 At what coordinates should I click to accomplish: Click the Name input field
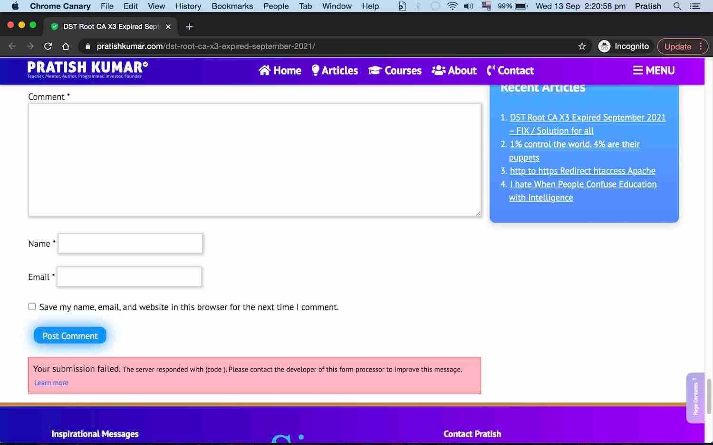pyautogui.click(x=130, y=243)
